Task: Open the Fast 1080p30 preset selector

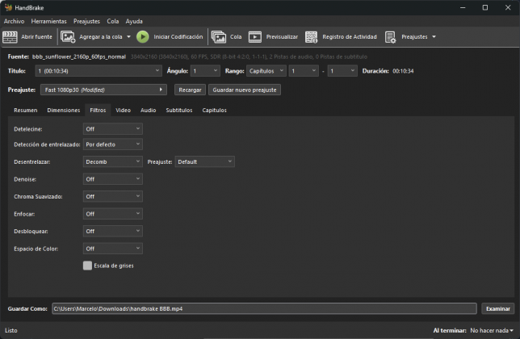Action: (x=103, y=90)
